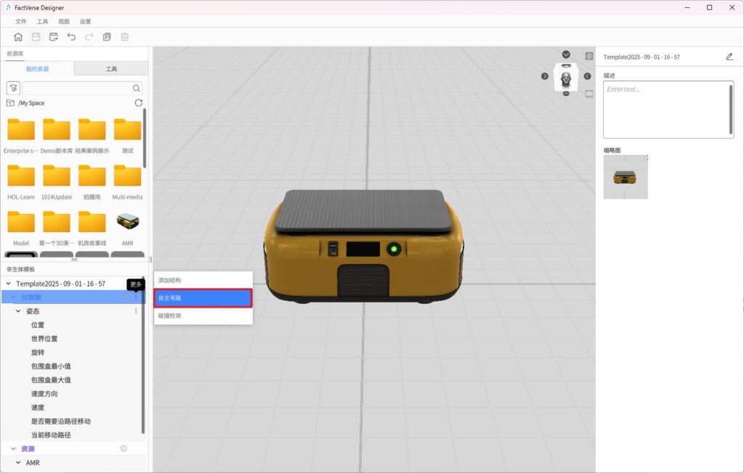Open the 工具 menu in menu bar

click(42, 21)
